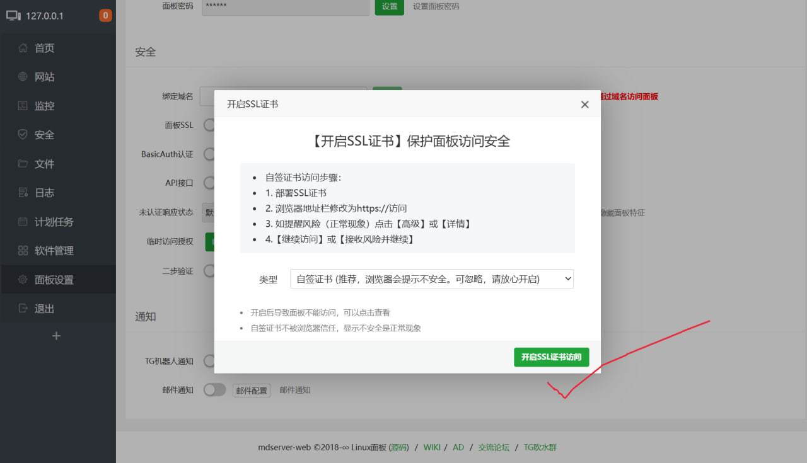Close the 开启SSL证书 dialog
Screen dimensions: 807x463
pos(584,104)
